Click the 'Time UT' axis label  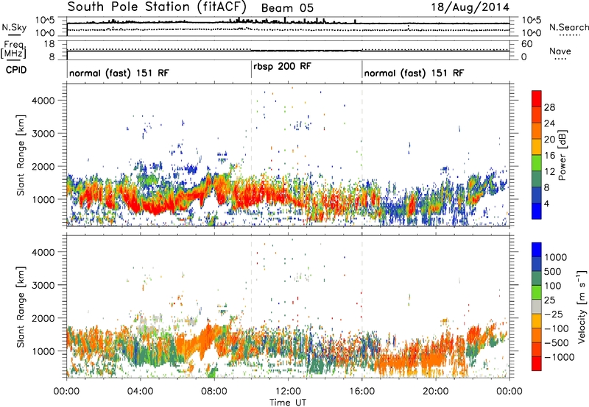tap(288, 402)
